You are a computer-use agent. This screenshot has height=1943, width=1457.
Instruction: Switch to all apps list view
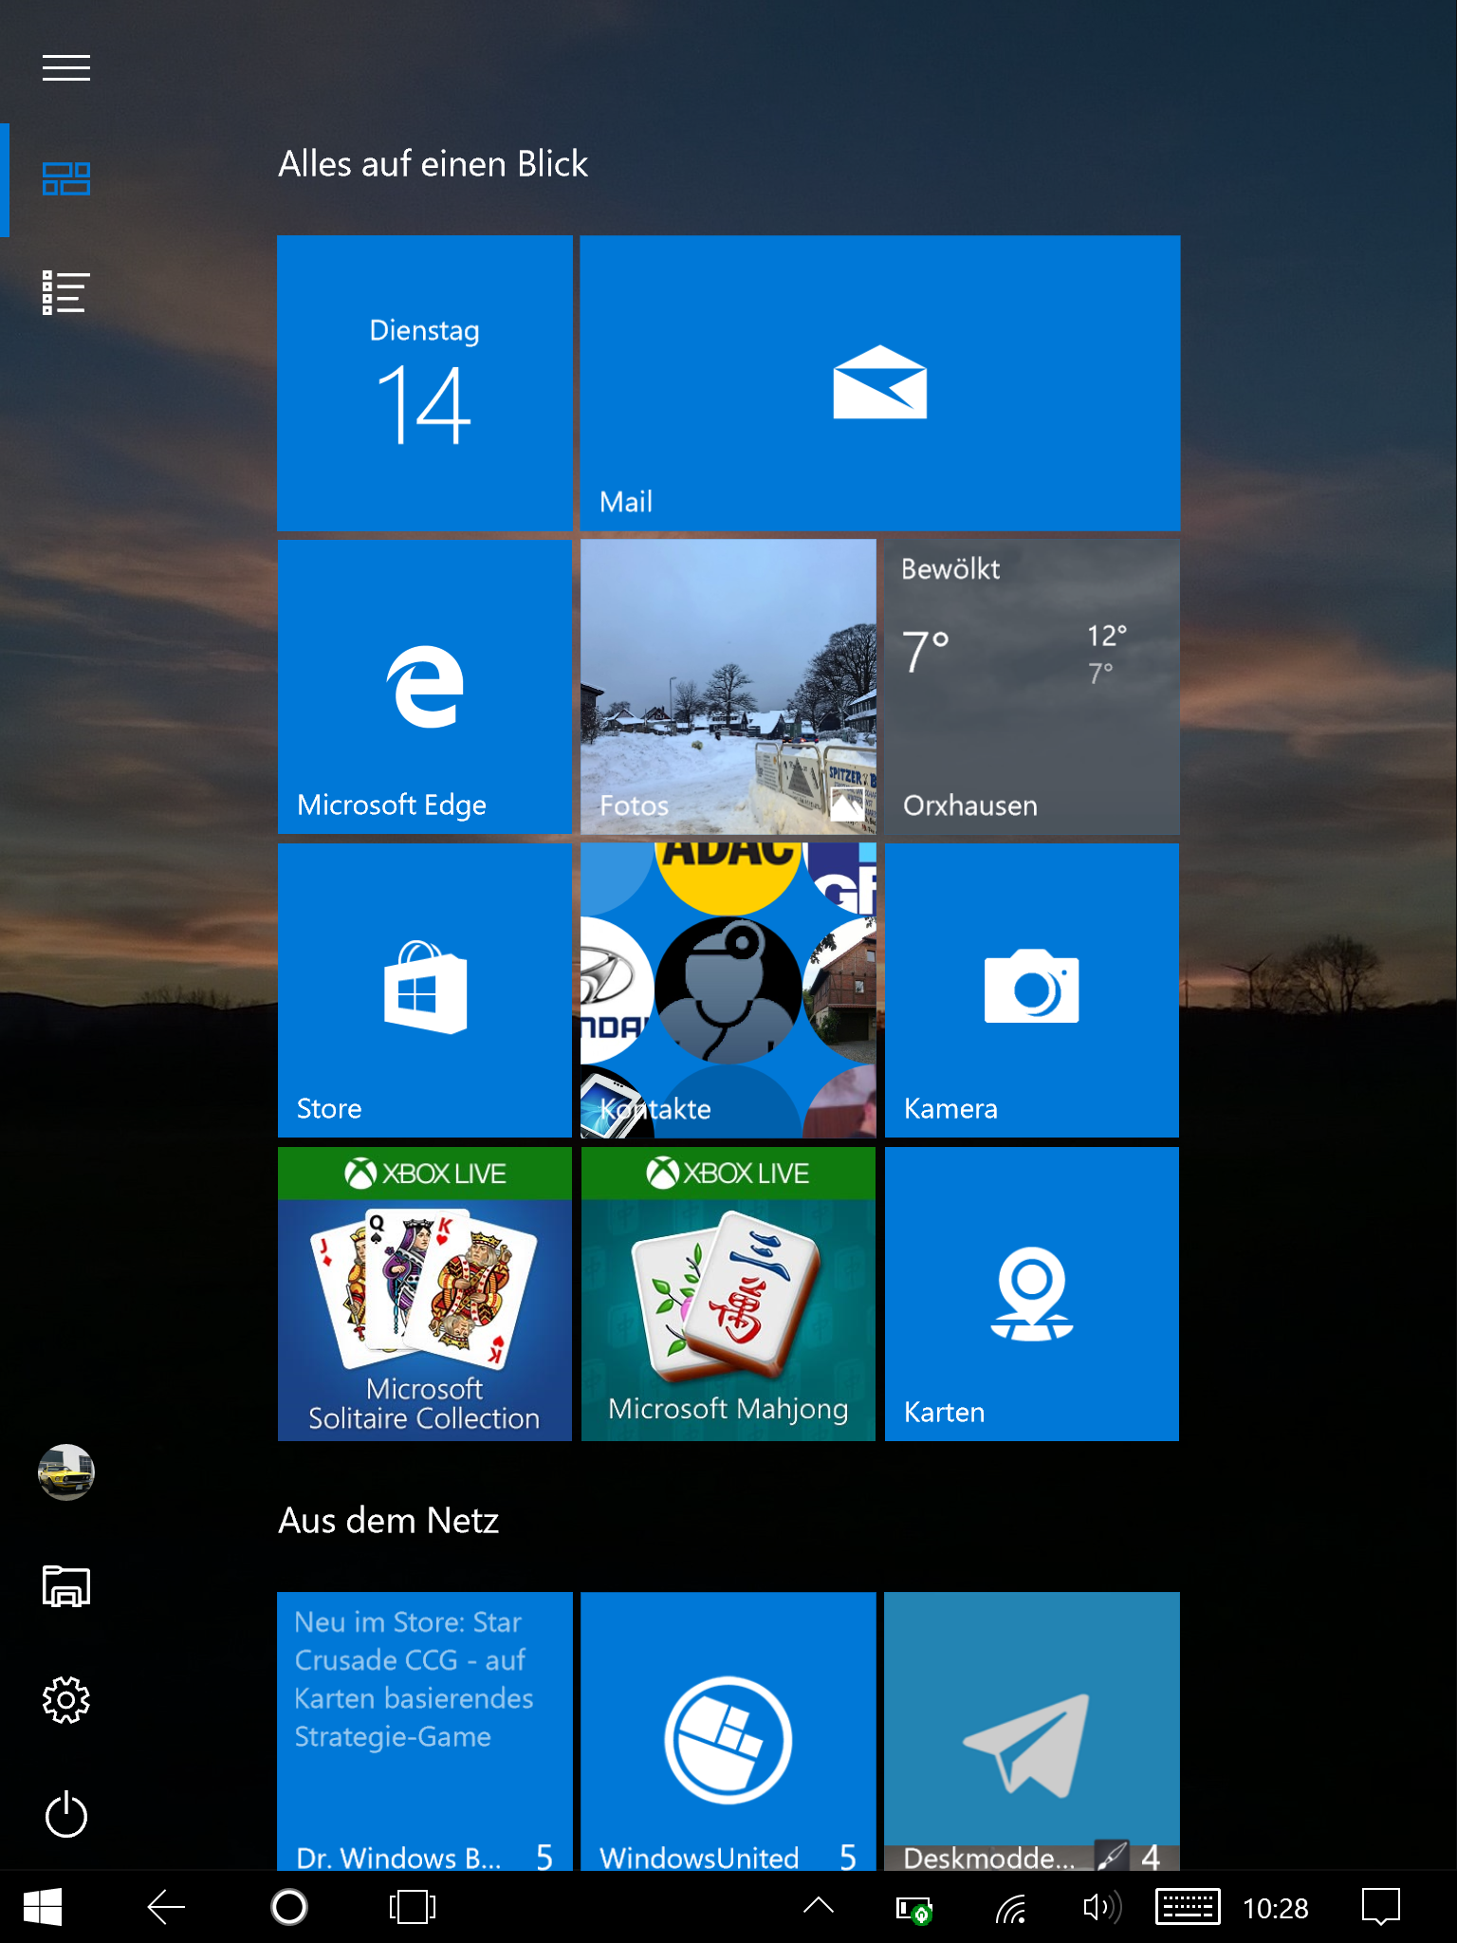66,292
